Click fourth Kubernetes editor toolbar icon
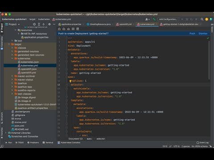Screen dimensions: 214x160 click(73, 29)
